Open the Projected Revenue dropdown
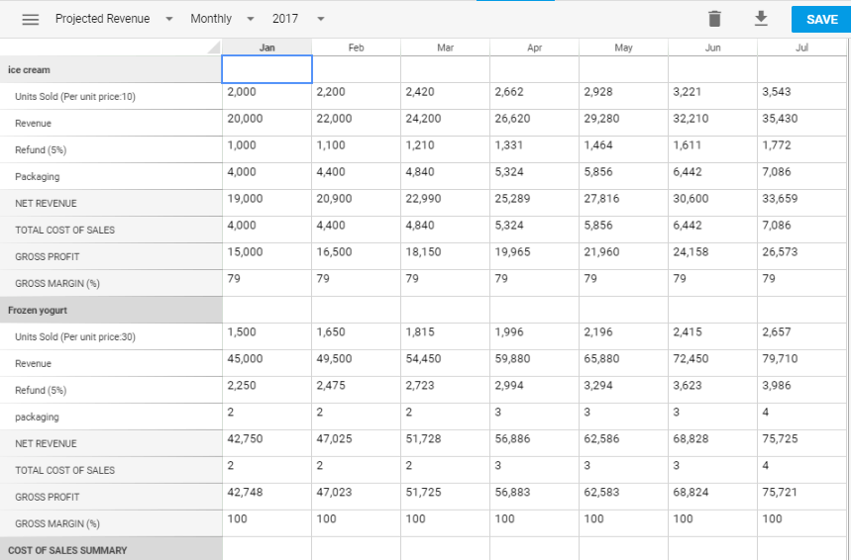 coord(114,19)
